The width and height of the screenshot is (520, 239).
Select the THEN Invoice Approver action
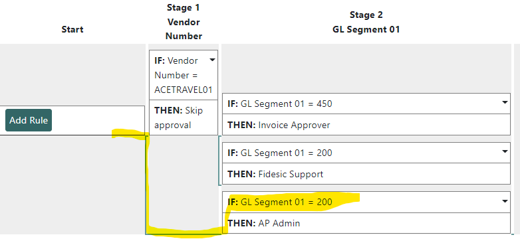(x=366, y=125)
